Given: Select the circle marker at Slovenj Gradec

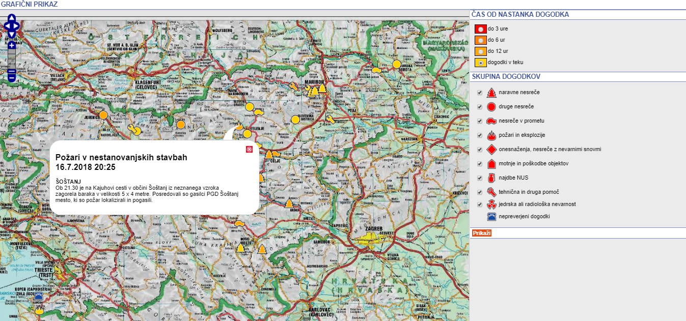Looking at the screenshot, I should (x=250, y=107).
